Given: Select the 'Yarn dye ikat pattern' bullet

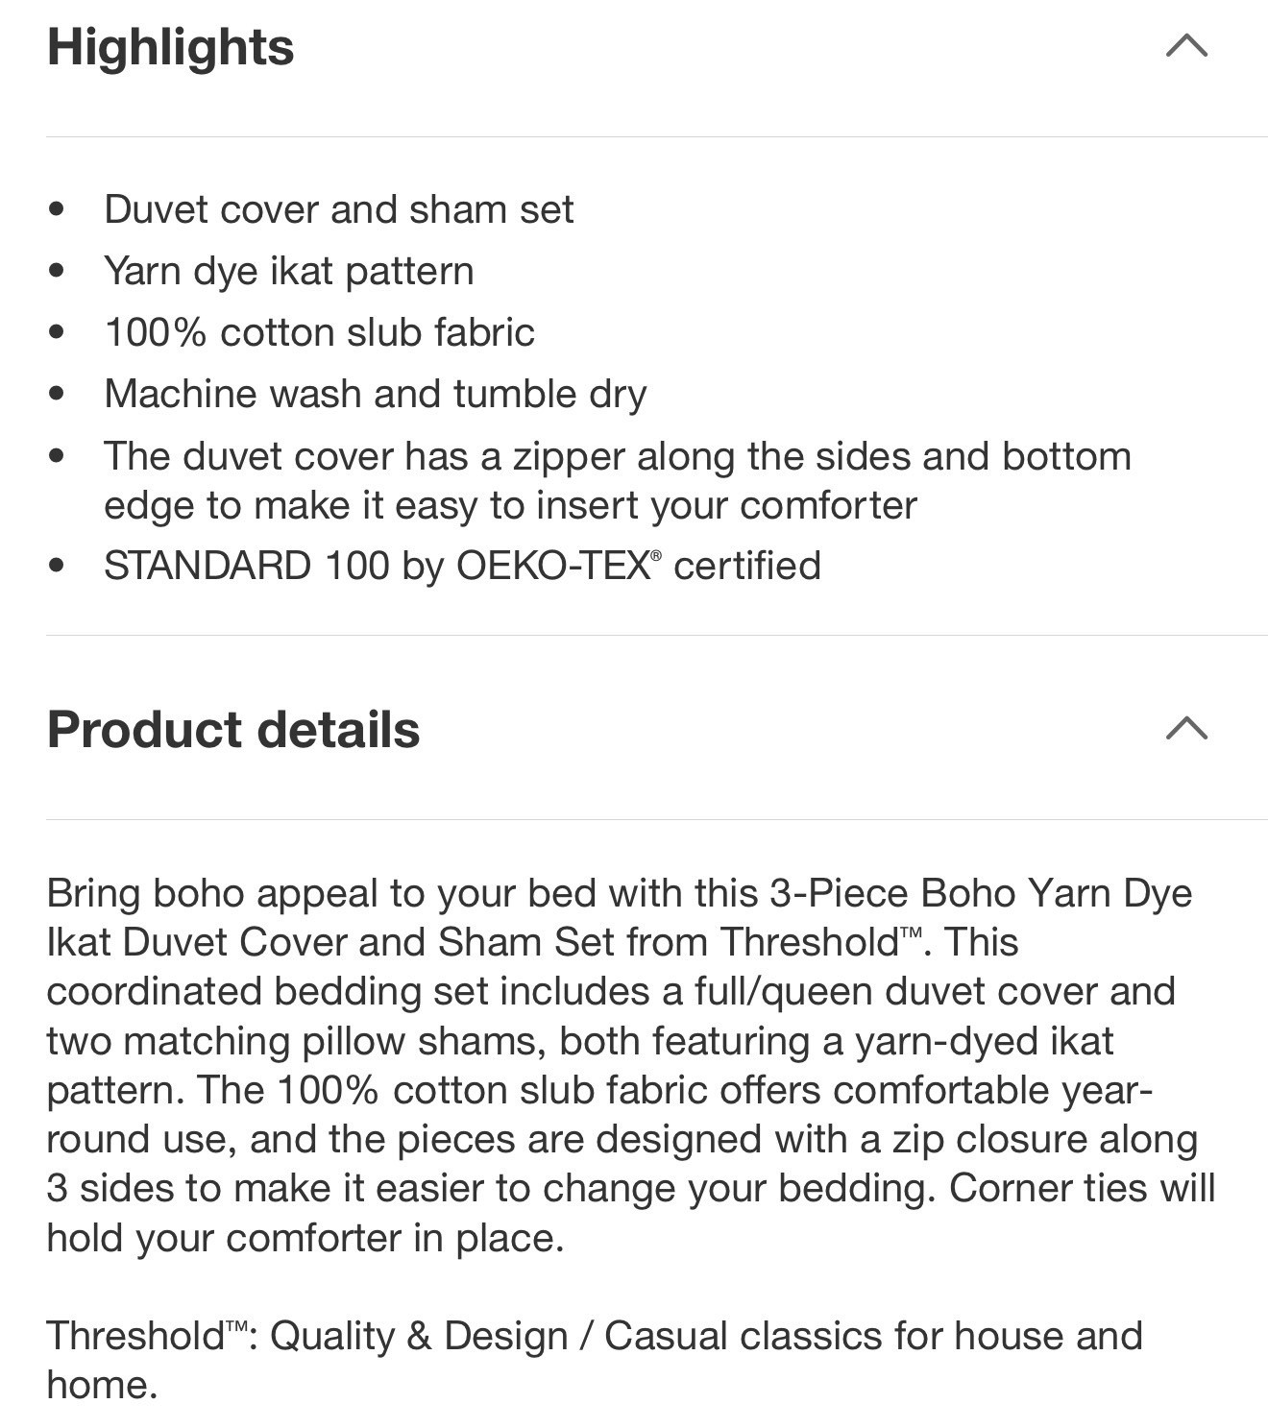Looking at the screenshot, I should click(x=288, y=271).
